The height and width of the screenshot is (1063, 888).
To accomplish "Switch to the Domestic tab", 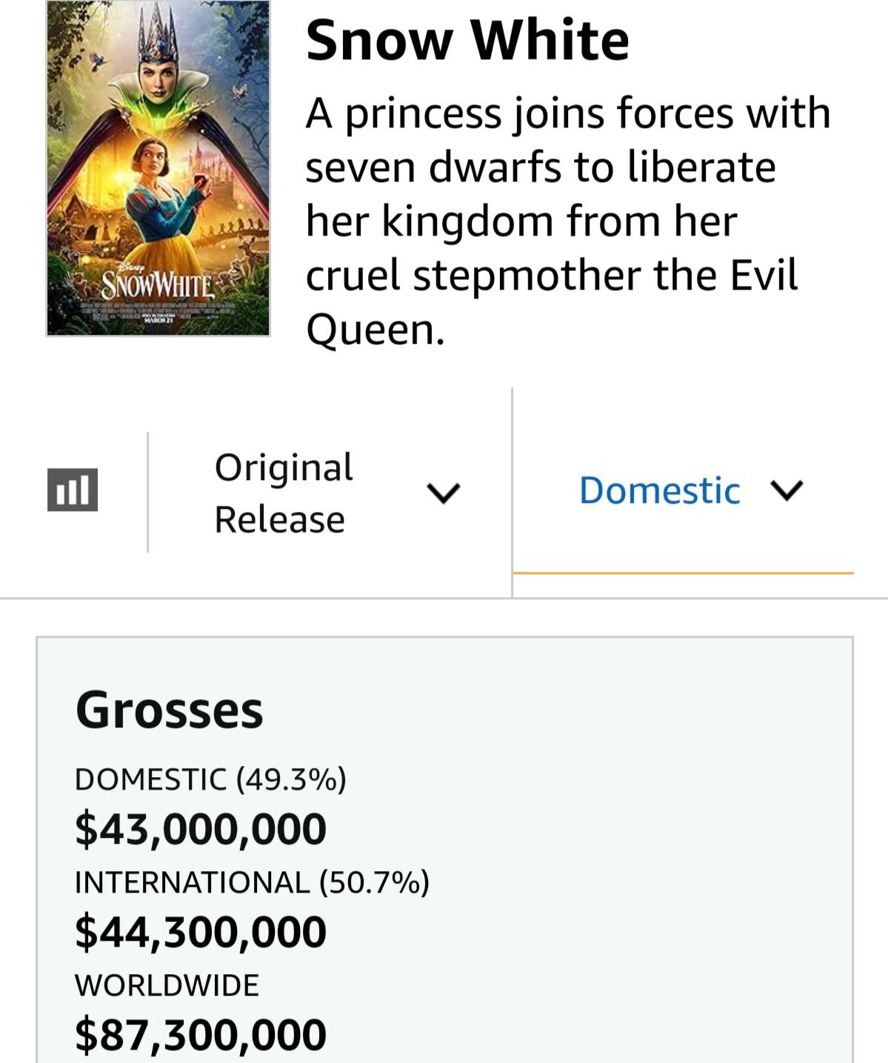I will [x=659, y=490].
